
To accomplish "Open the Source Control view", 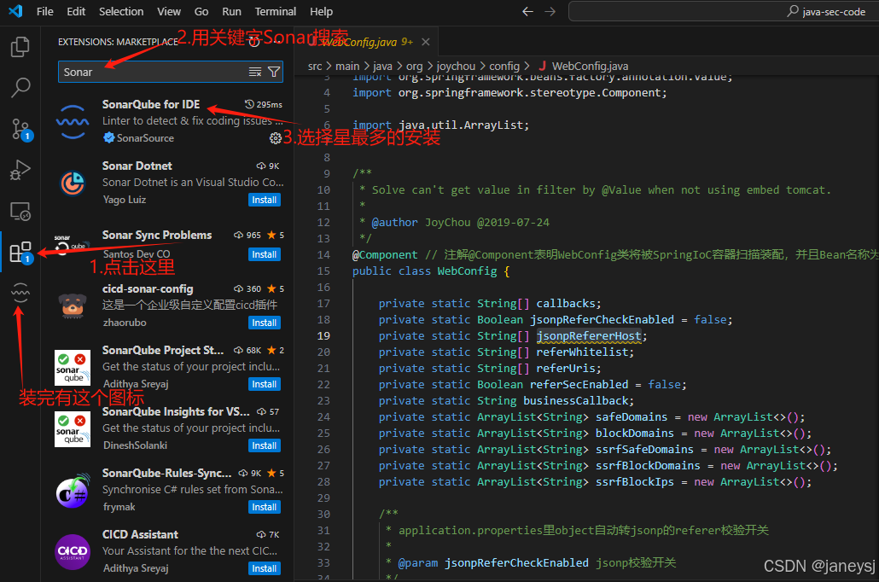I will pyautogui.click(x=20, y=129).
